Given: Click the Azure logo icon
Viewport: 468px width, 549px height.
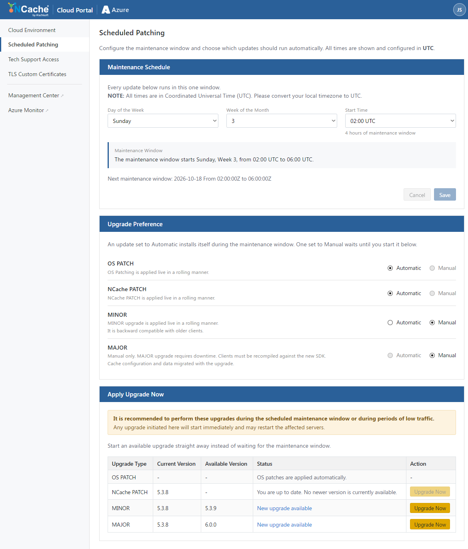Looking at the screenshot, I should (106, 10).
